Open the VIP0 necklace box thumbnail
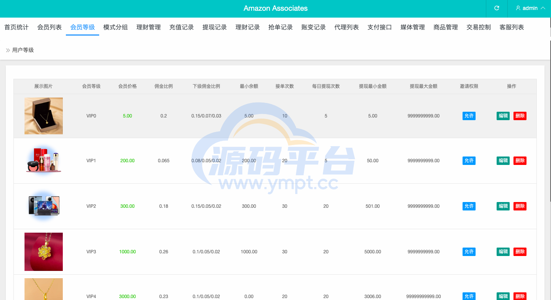The width and height of the screenshot is (551, 300). point(44,116)
